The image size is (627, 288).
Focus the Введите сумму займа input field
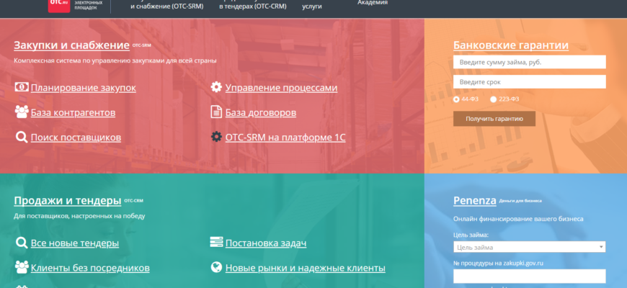click(530, 62)
